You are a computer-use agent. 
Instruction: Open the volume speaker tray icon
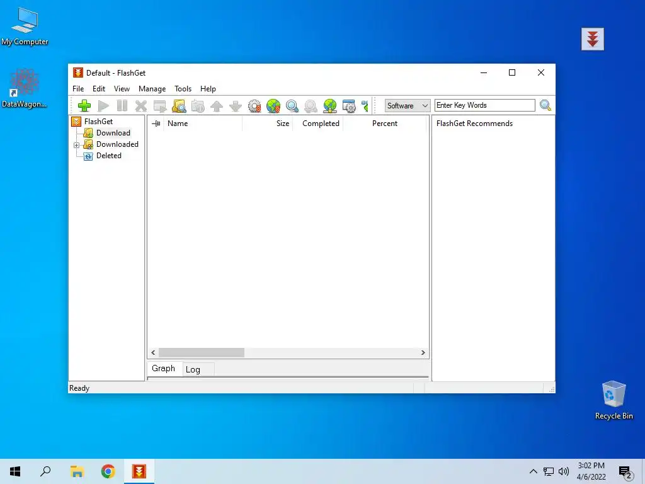(564, 471)
